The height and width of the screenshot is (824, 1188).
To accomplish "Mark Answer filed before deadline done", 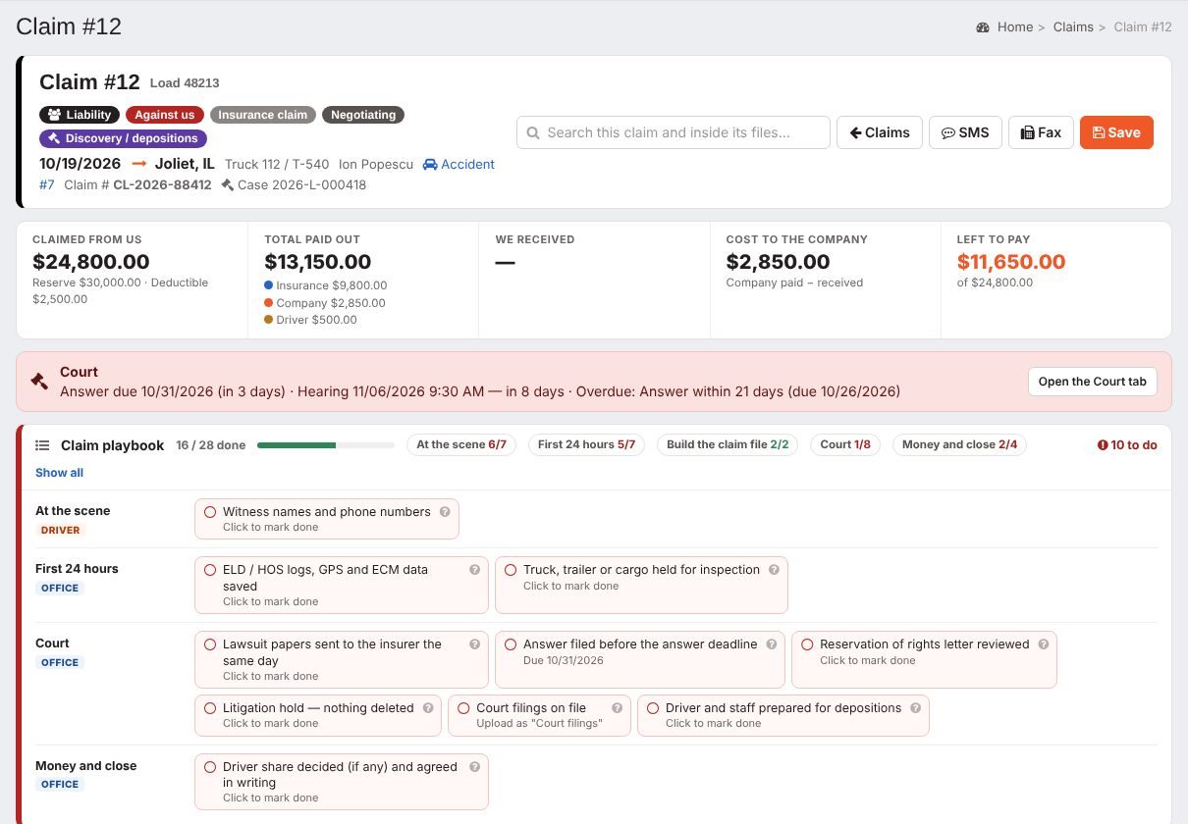I will click(511, 644).
